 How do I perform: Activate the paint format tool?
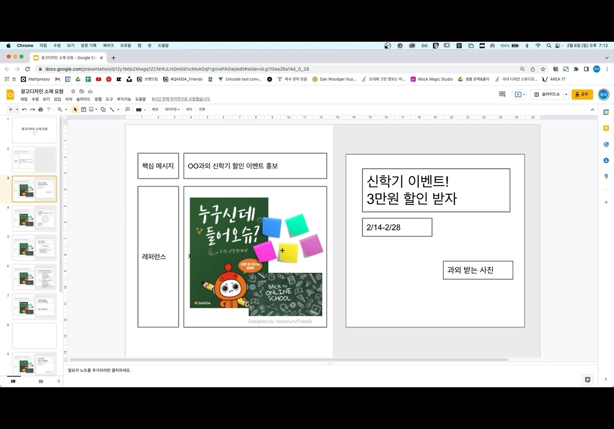tap(49, 109)
